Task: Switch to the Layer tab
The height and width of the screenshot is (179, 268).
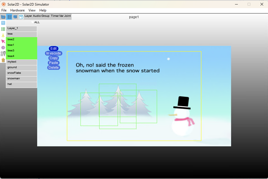Action: point(28,16)
